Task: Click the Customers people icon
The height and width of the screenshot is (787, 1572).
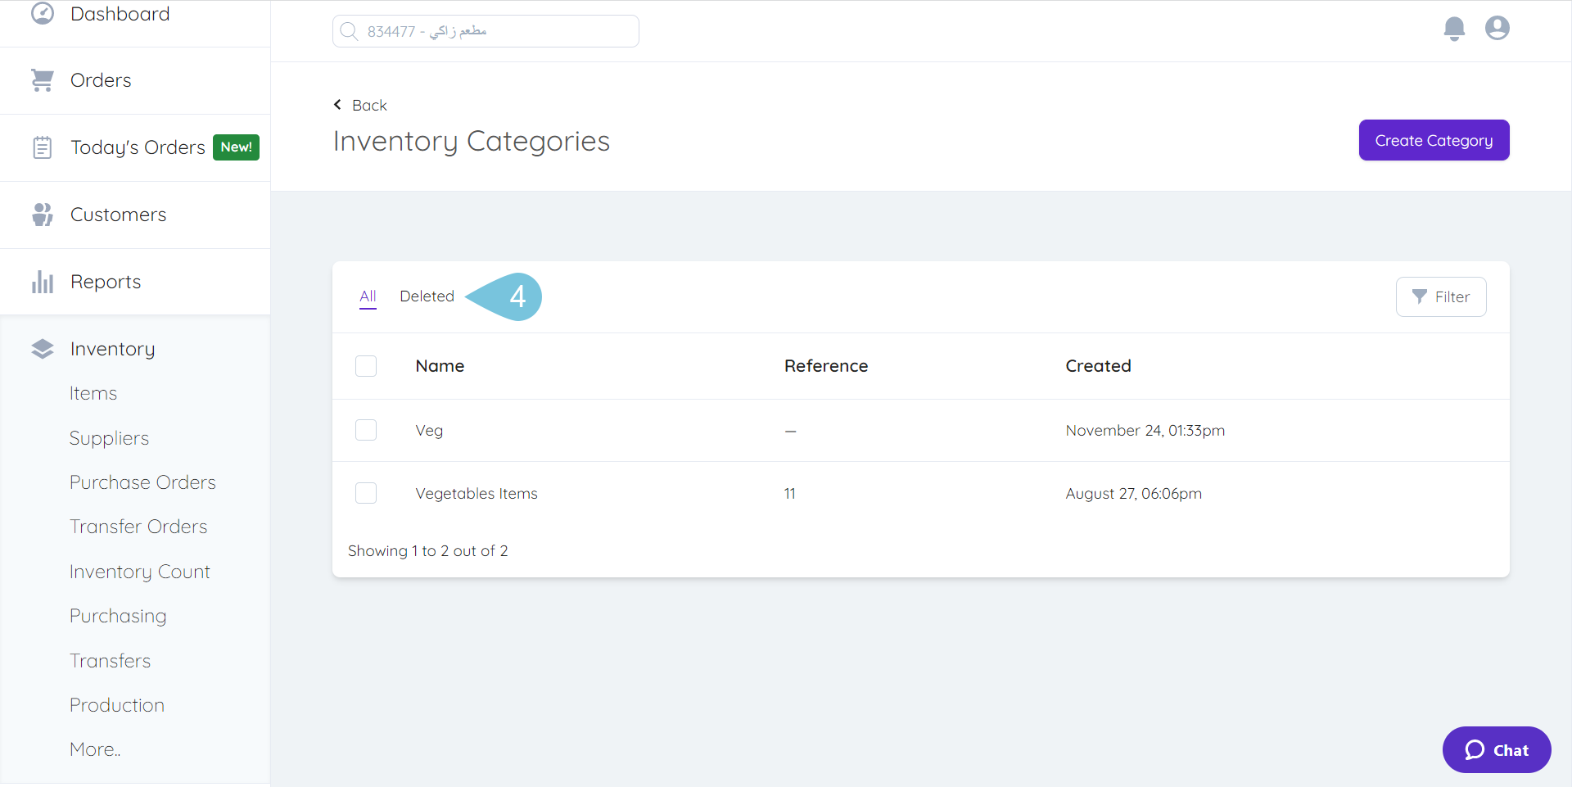Action: coord(43,215)
